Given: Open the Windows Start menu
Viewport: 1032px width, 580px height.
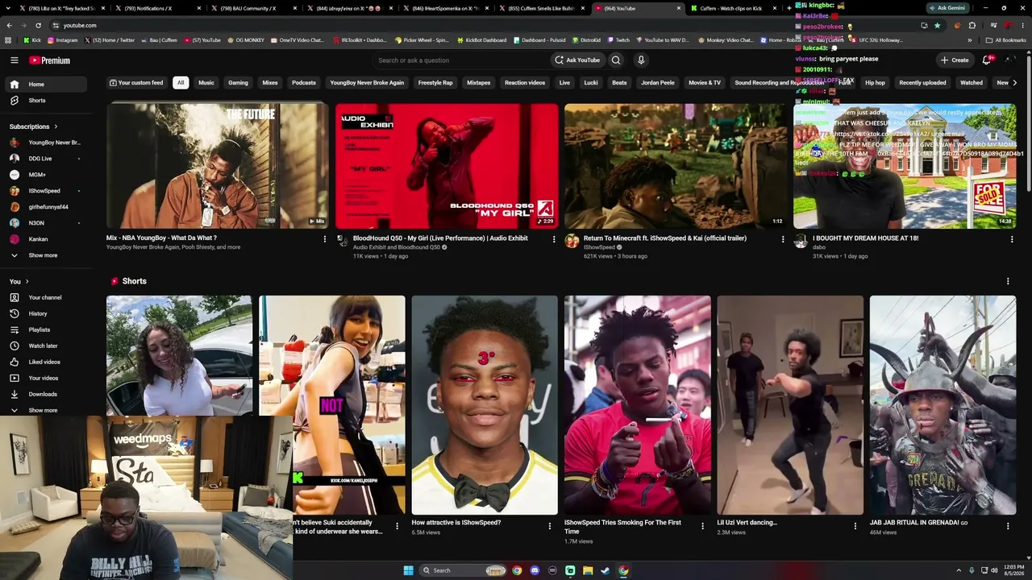Looking at the screenshot, I should pyautogui.click(x=409, y=570).
